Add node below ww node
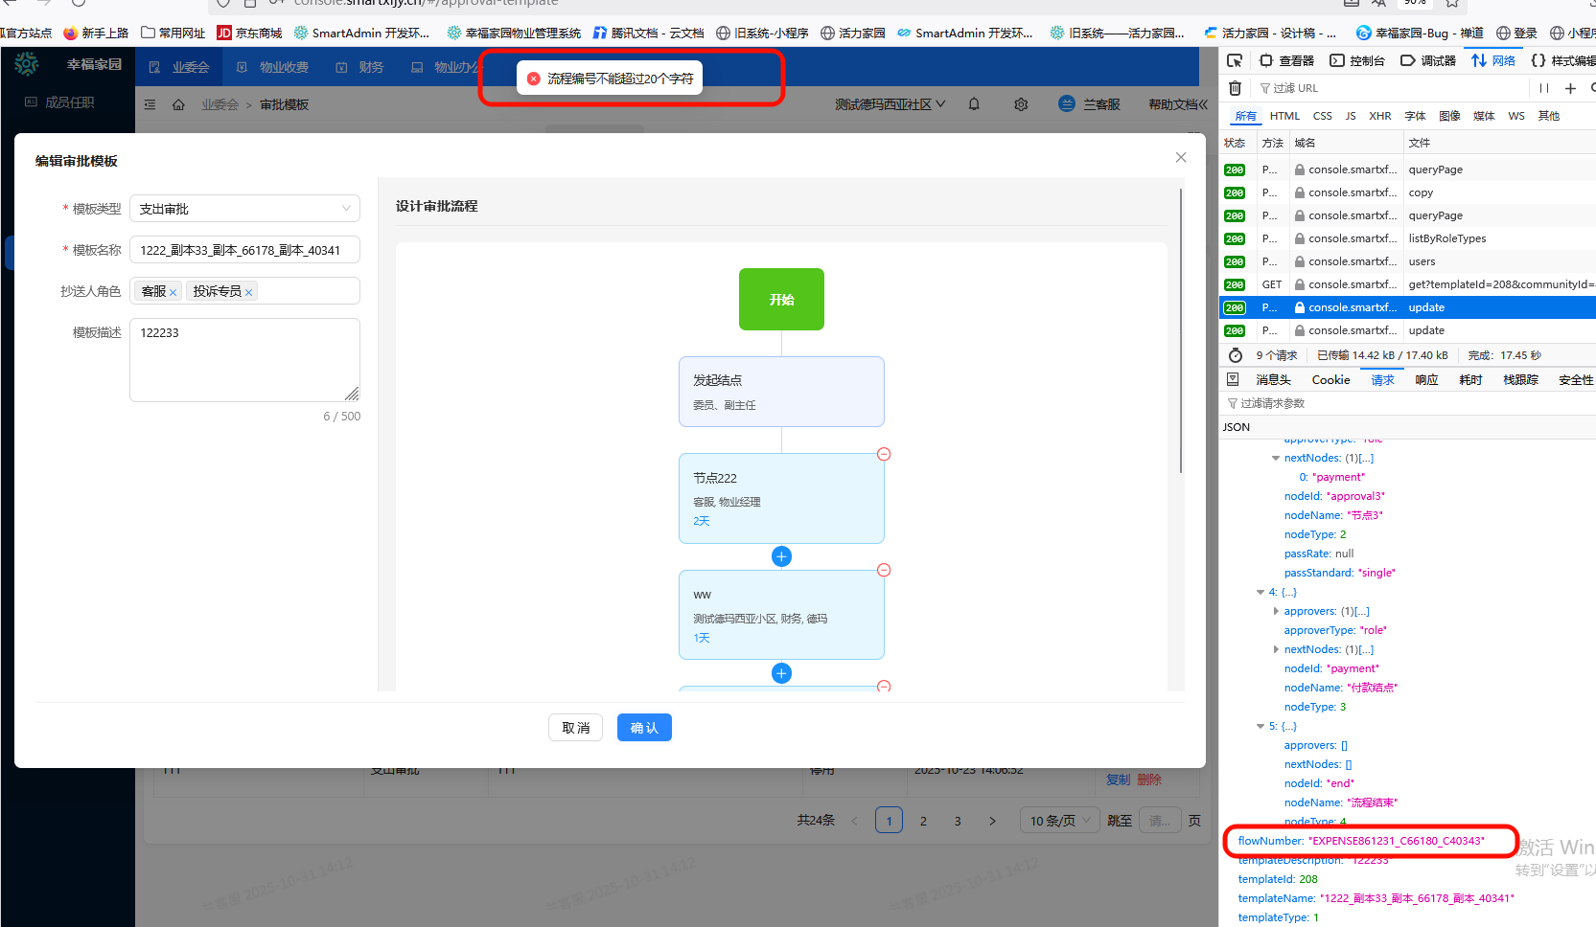Viewport: 1596px width, 927px height. tap(781, 673)
